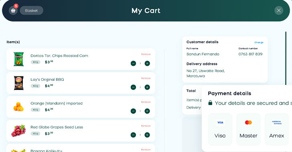This screenshot has height=152, width=292.
Task: Decrease Doritos quantity with minus button
Action: tap(133, 63)
